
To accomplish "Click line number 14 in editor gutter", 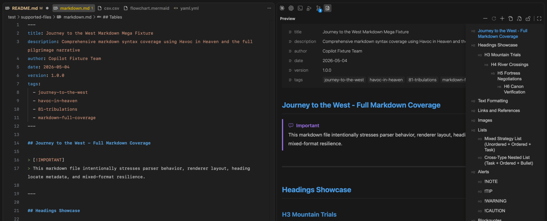I will click(x=17, y=143).
